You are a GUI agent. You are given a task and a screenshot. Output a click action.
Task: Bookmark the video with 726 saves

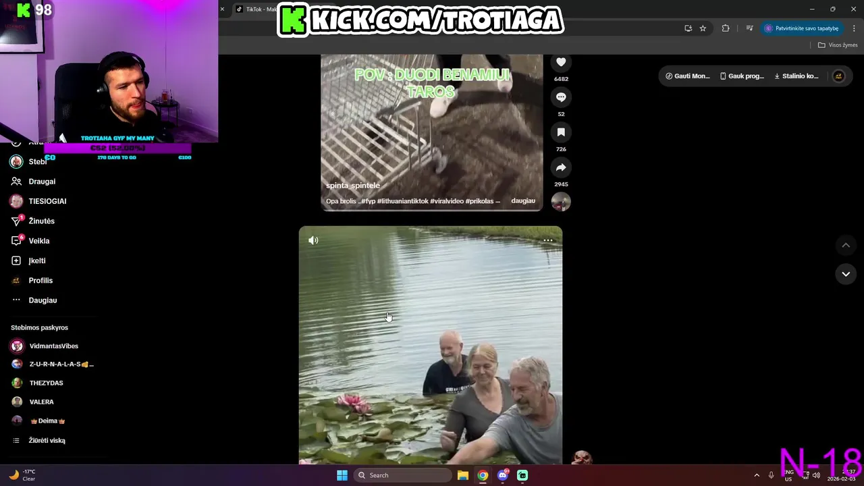pyautogui.click(x=561, y=132)
